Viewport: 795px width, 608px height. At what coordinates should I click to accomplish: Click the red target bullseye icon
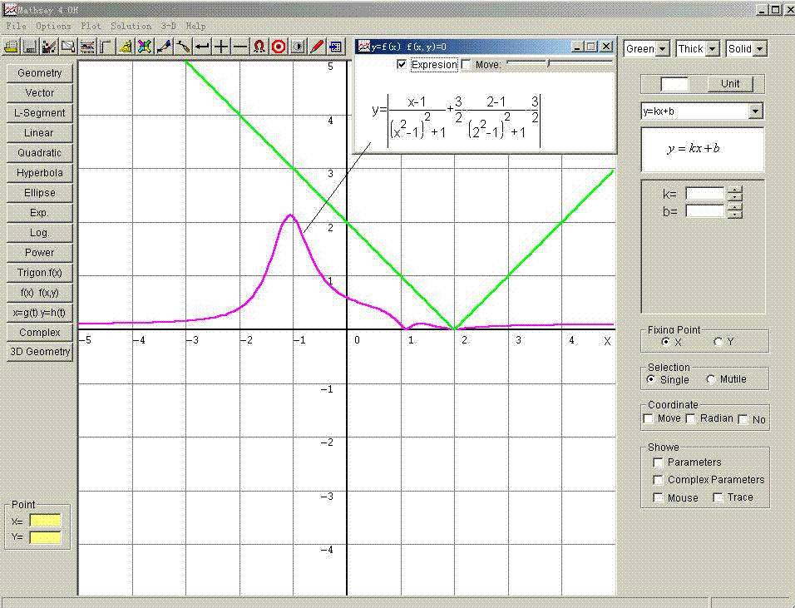click(x=279, y=47)
